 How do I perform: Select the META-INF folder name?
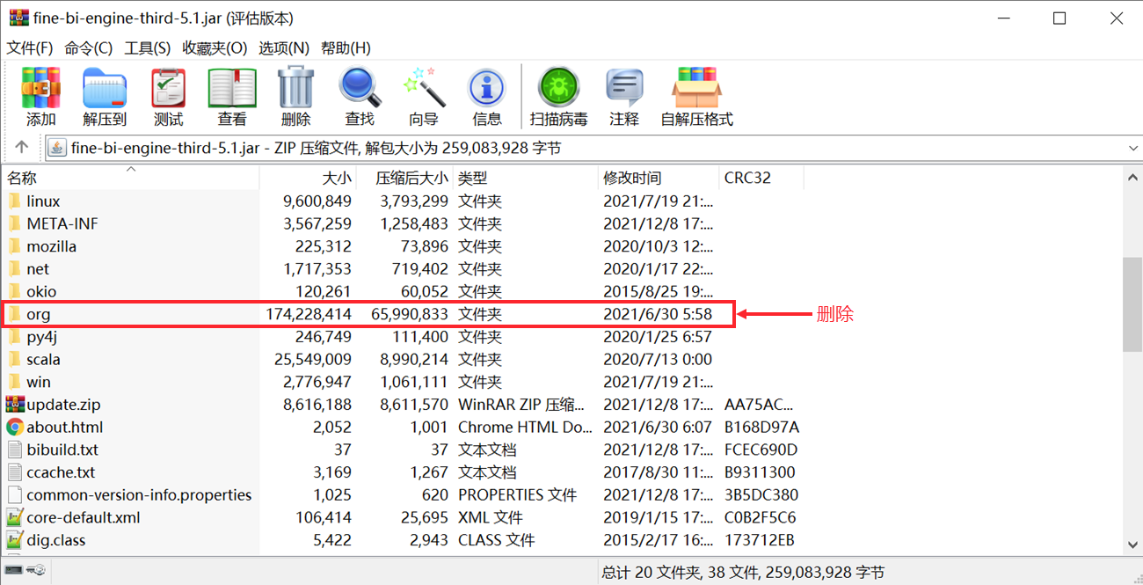[62, 223]
